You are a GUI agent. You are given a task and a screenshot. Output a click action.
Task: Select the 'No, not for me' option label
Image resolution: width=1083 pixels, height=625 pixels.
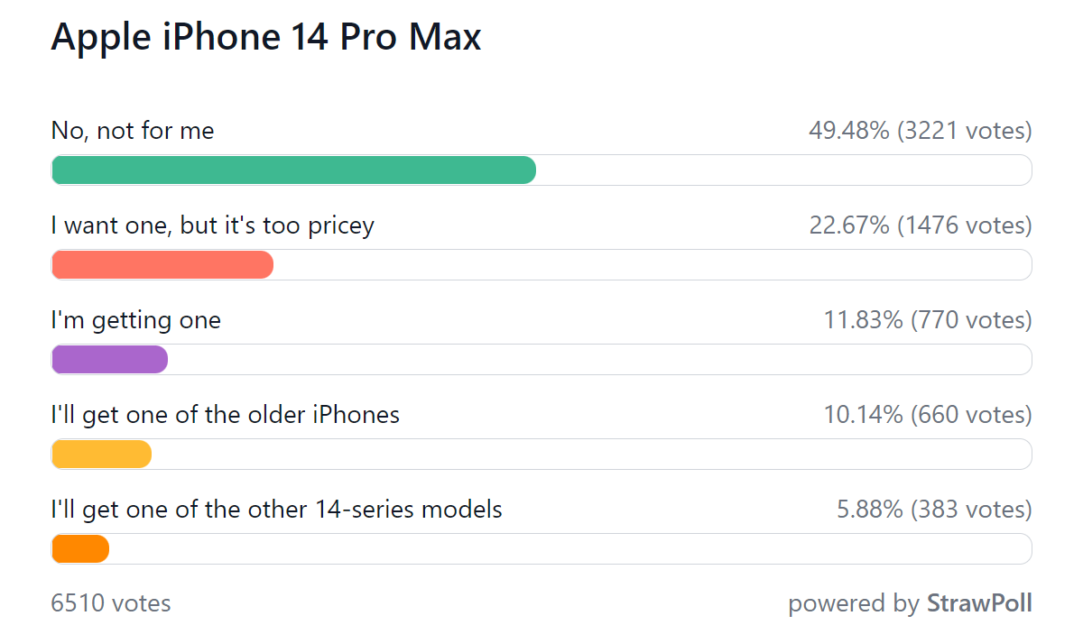133,131
